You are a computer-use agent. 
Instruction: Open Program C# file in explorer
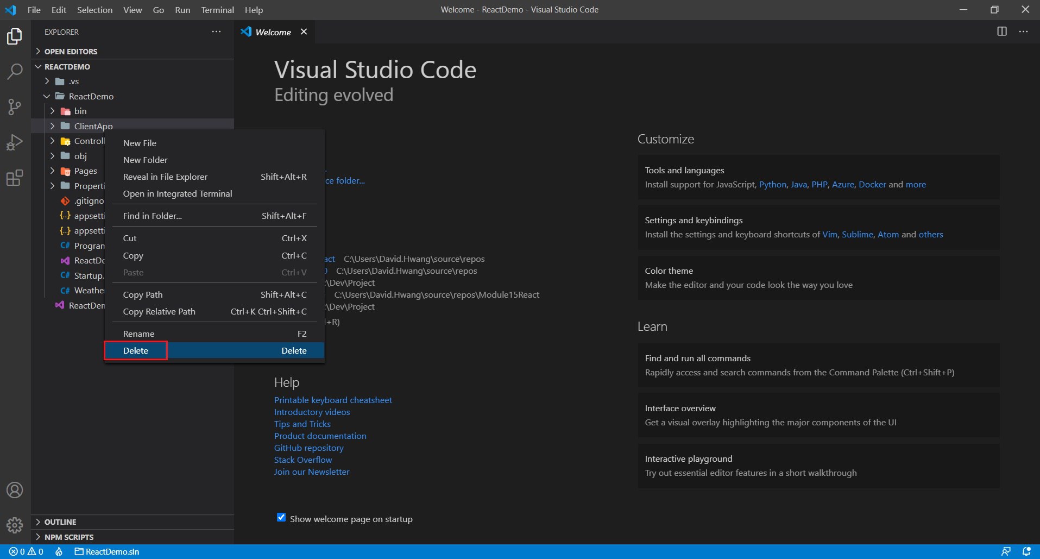83,246
